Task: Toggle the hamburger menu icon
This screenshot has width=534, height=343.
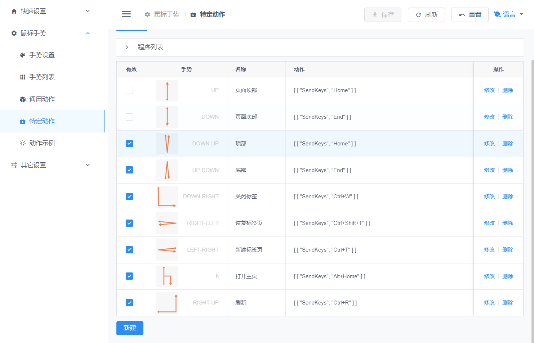Action: pyautogui.click(x=126, y=14)
